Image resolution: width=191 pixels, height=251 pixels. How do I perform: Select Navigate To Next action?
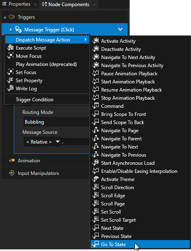[140, 146]
